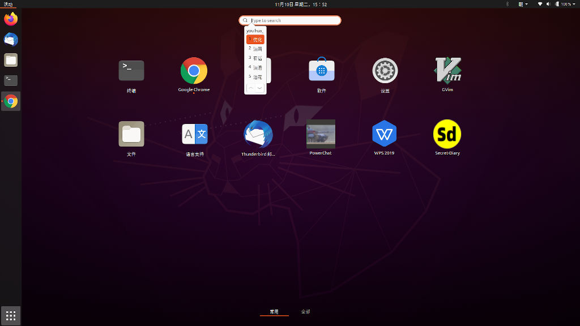Screen dimensions: 580x326
Task: Switch to the 全部 all apps tab
Action: (x=305, y=312)
